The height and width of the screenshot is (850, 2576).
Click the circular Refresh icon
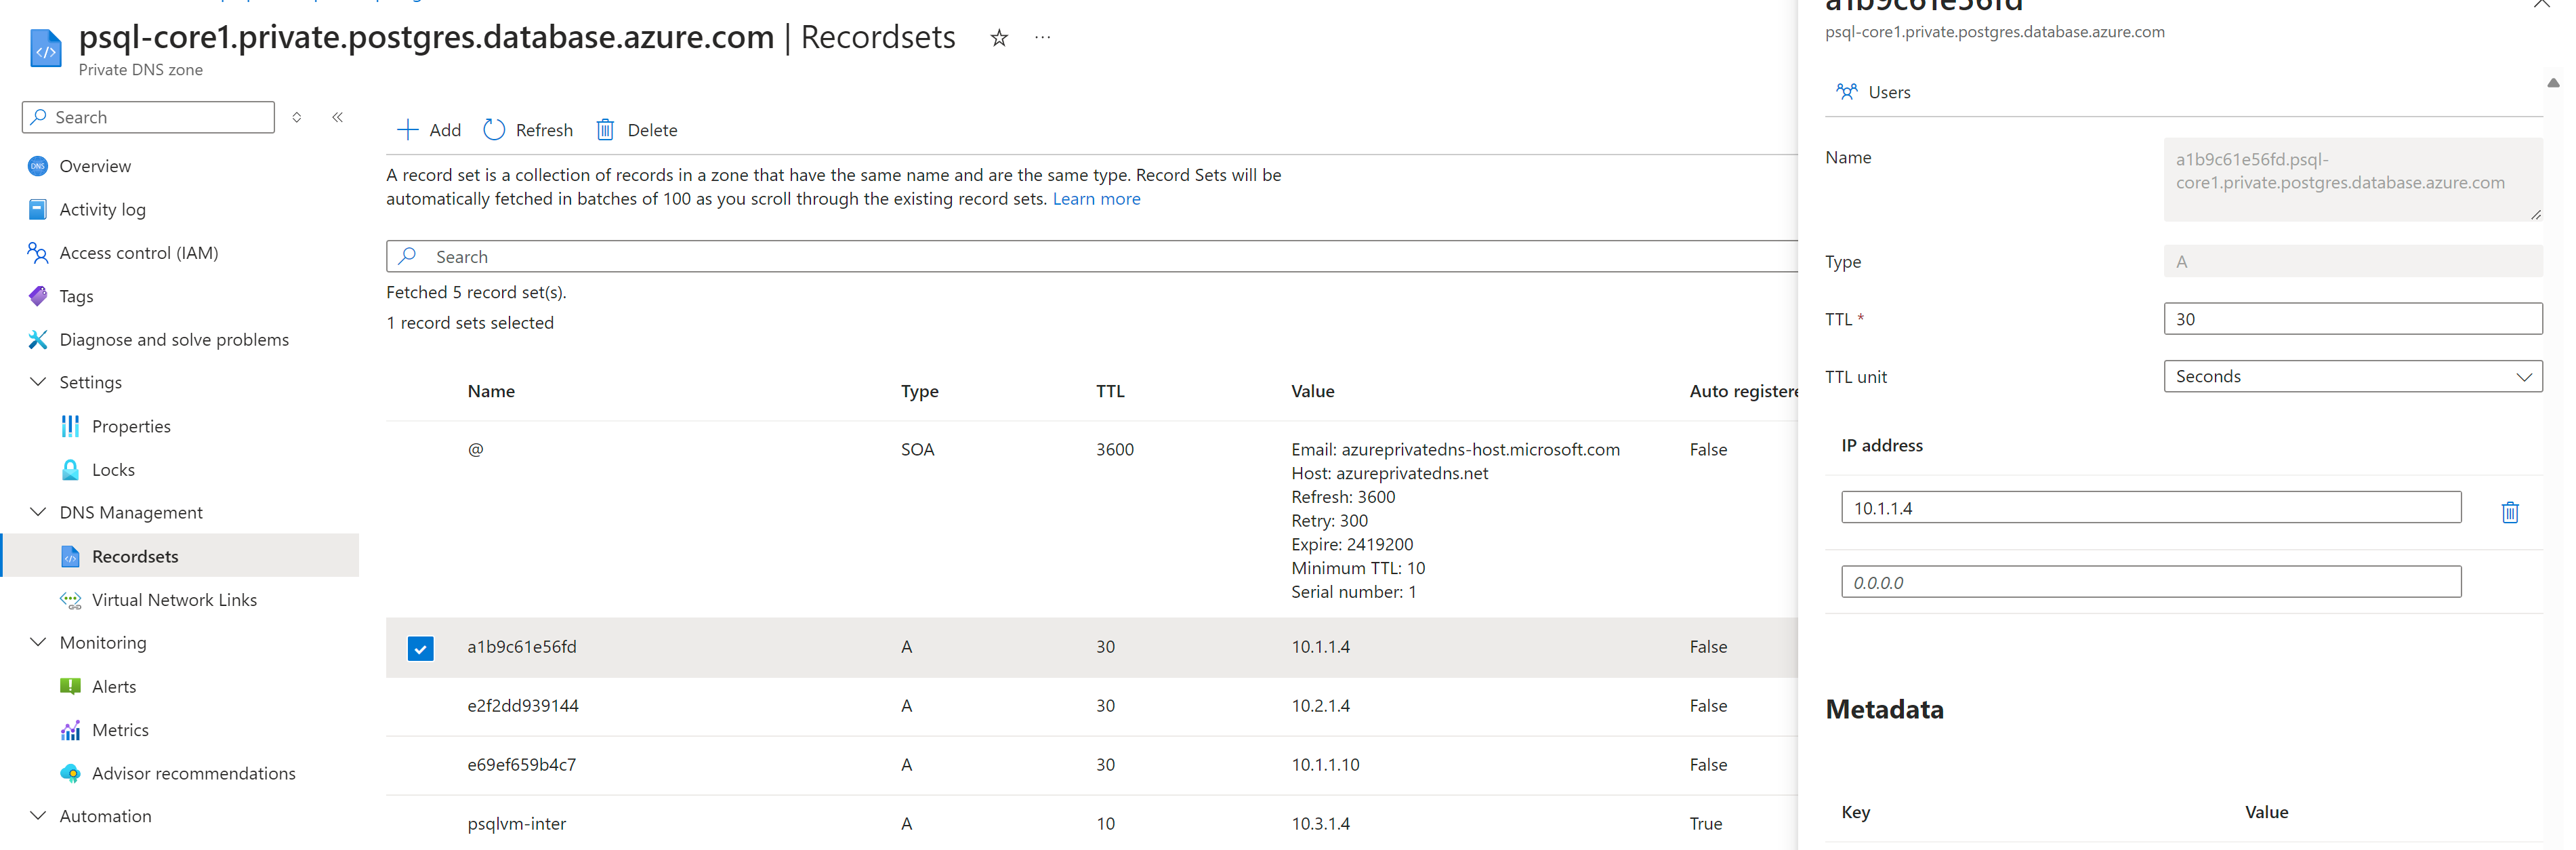coord(494,130)
